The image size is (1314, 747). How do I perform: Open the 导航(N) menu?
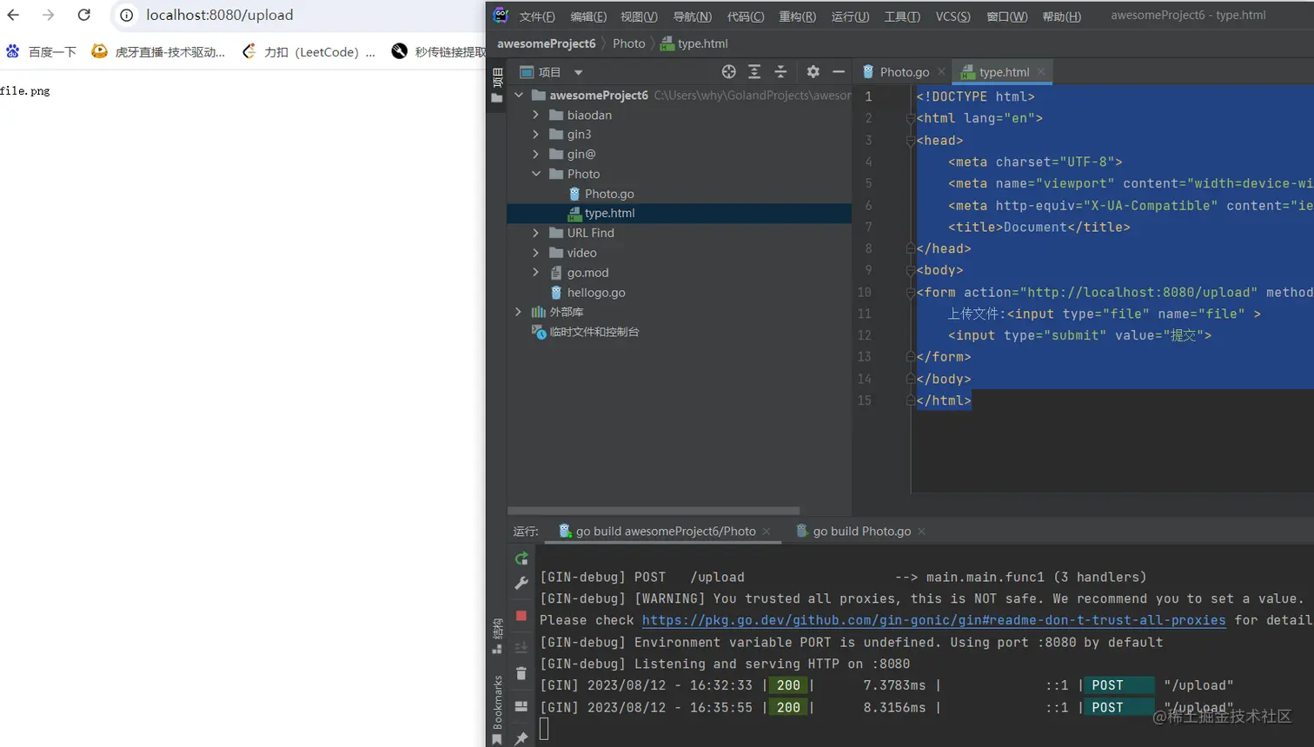[692, 17]
